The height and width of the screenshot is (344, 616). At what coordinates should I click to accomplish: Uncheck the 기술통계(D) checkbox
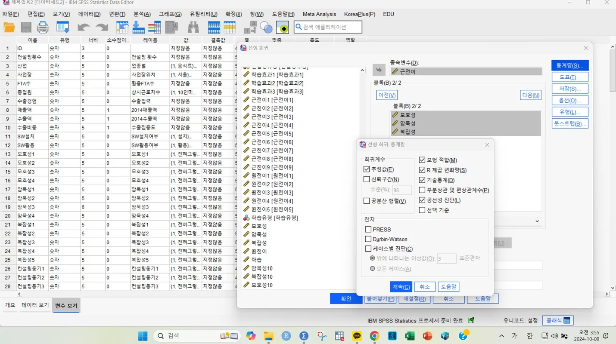click(x=422, y=180)
